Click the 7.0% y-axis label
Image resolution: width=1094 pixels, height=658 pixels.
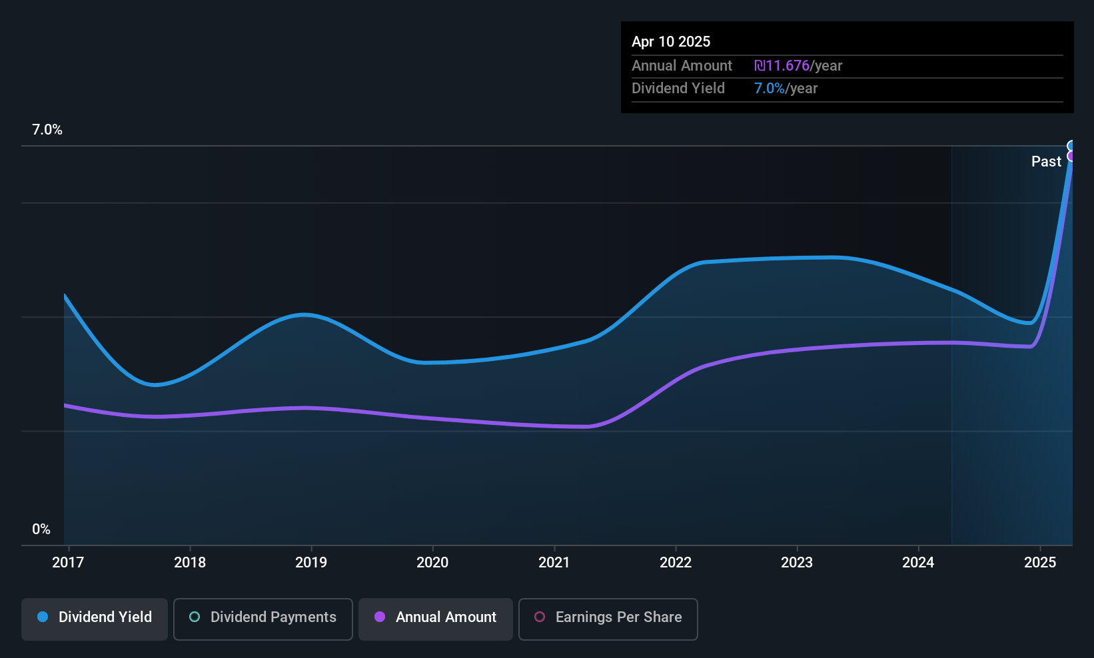coord(47,130)
